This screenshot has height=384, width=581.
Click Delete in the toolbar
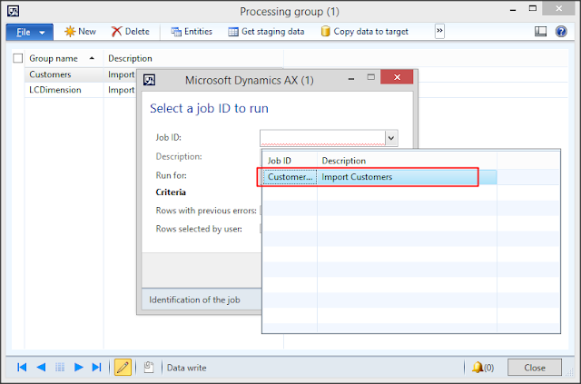pyautogui.click(x=131, y=32)
